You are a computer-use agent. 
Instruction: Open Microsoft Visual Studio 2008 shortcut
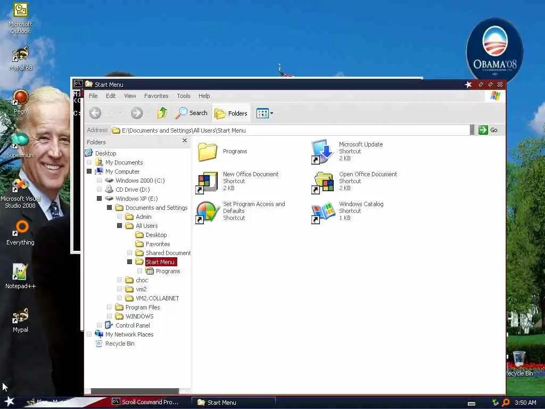coord(20,193)
